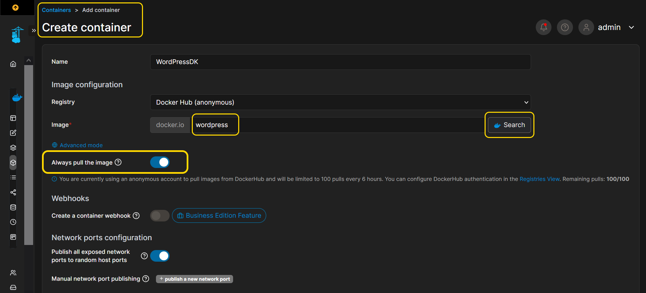Click the Webhooks heading

(x=70, y=198)
